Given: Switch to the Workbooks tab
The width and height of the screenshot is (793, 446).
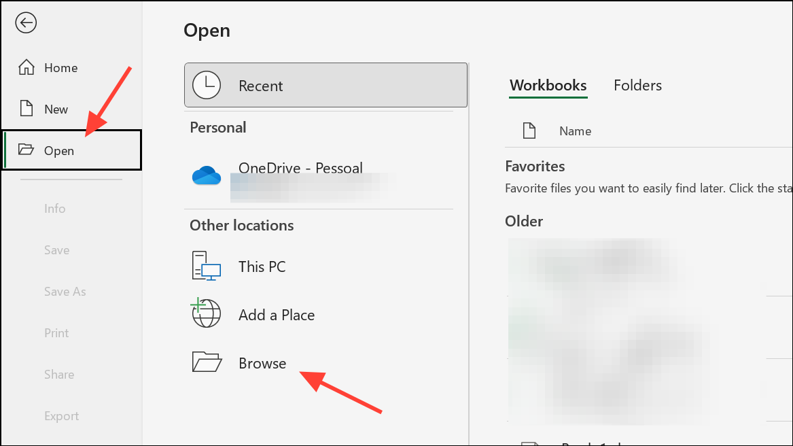Looking at the screenshot, I should [548, 85].
